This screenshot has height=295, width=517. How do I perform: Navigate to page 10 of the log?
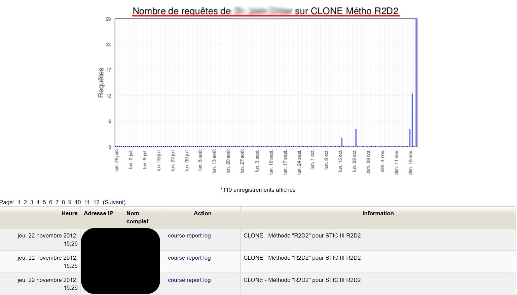[x=78, y=202]
